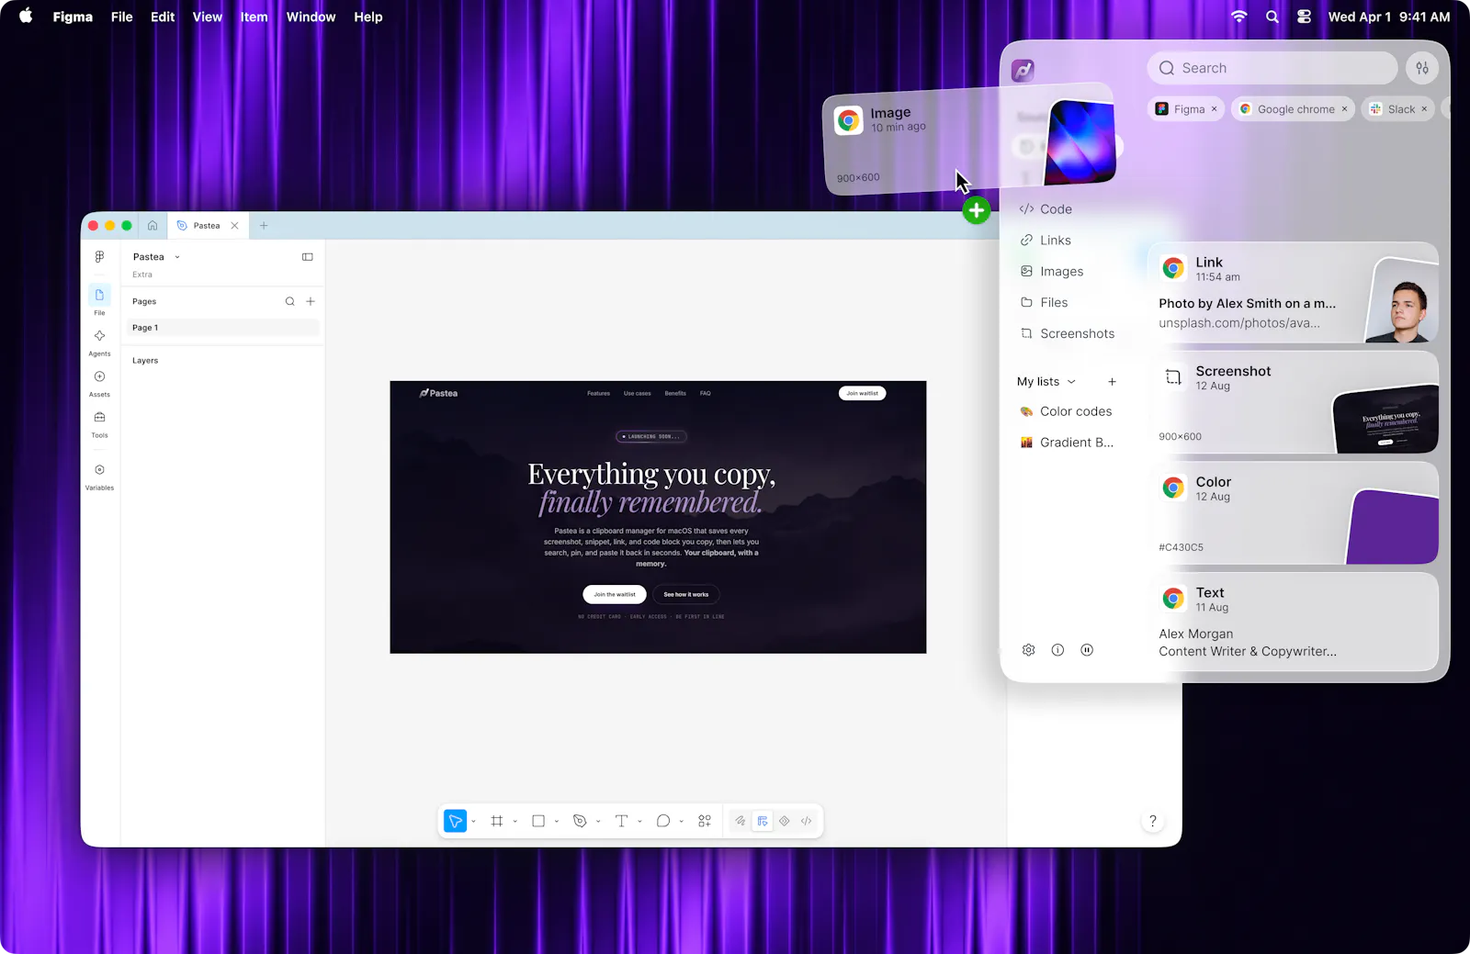
Task: Toggle the Draw mode button
Action: 740,821
